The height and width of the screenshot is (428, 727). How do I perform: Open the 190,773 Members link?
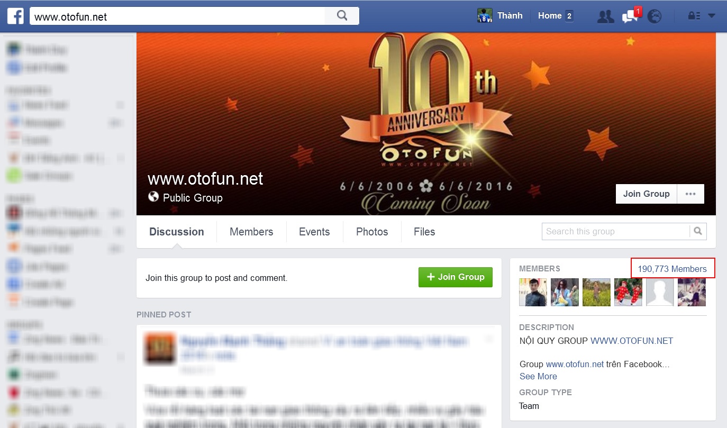(x=671, y=268)
